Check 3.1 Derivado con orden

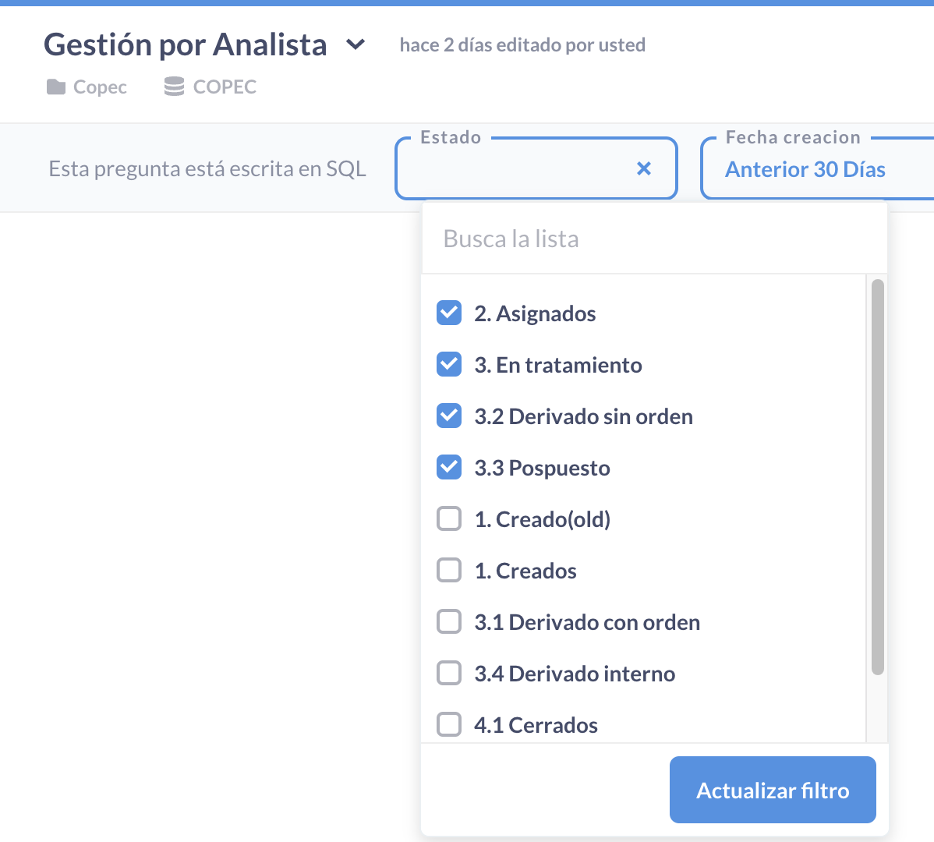coord(449,621)
